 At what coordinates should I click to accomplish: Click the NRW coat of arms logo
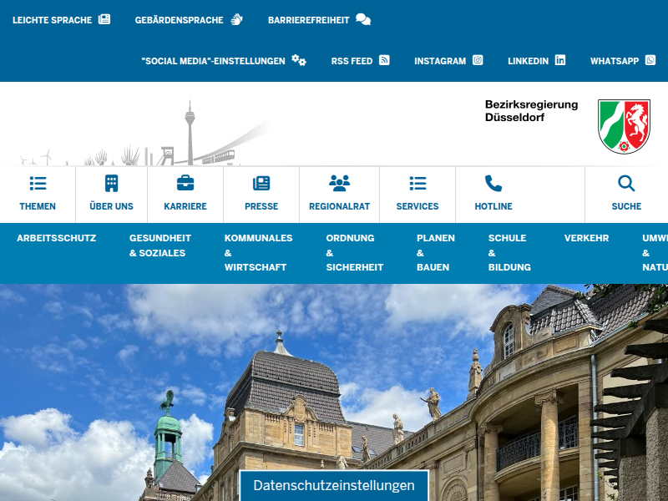[x=624, y=127]
